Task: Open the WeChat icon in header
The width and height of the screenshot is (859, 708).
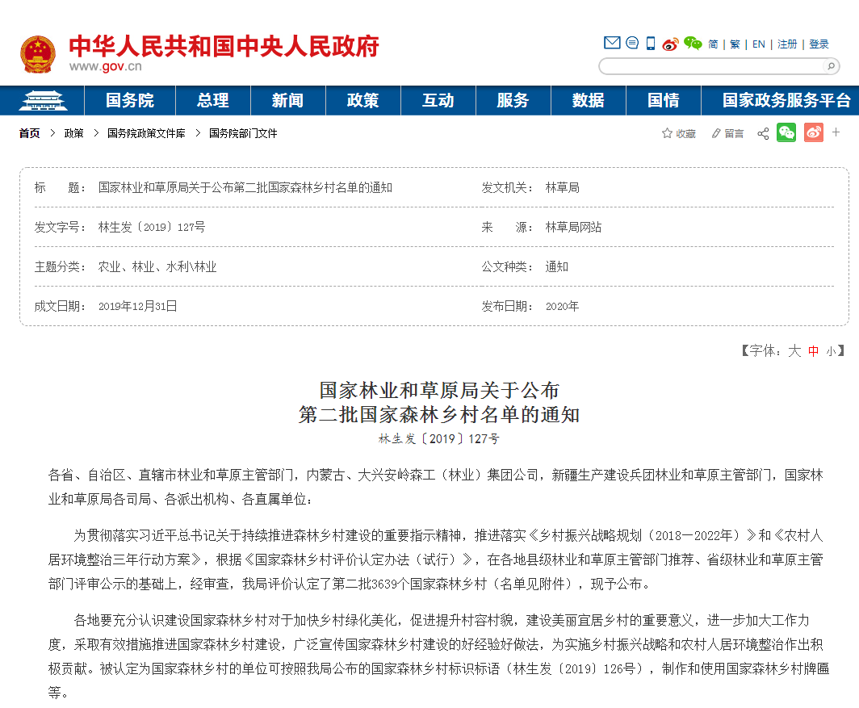Action: pos(693,44)
